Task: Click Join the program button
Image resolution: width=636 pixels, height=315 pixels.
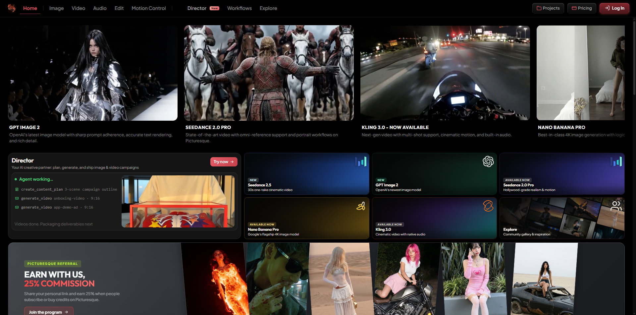Action: point(49,312)
